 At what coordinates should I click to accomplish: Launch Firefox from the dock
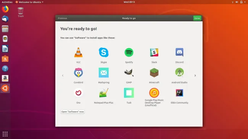[5, 9]
